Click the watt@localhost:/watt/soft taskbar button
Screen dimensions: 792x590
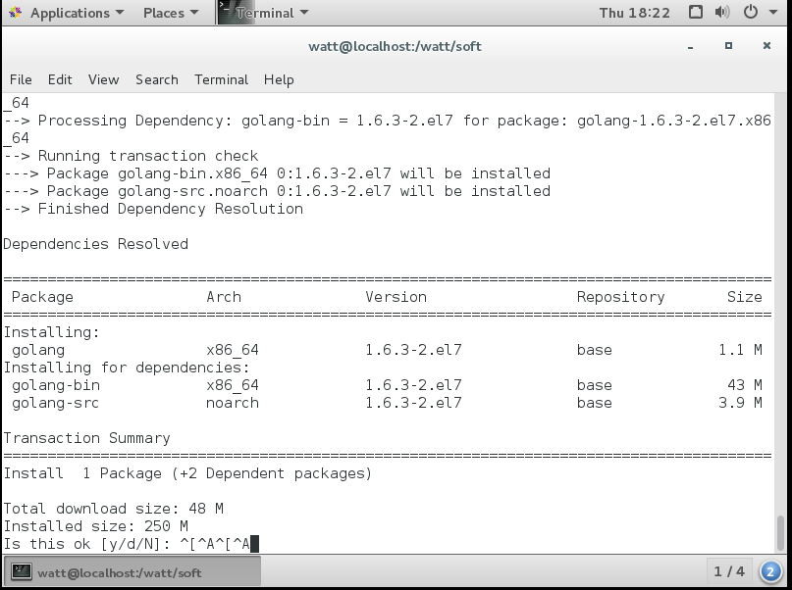[x=132, y=572]
